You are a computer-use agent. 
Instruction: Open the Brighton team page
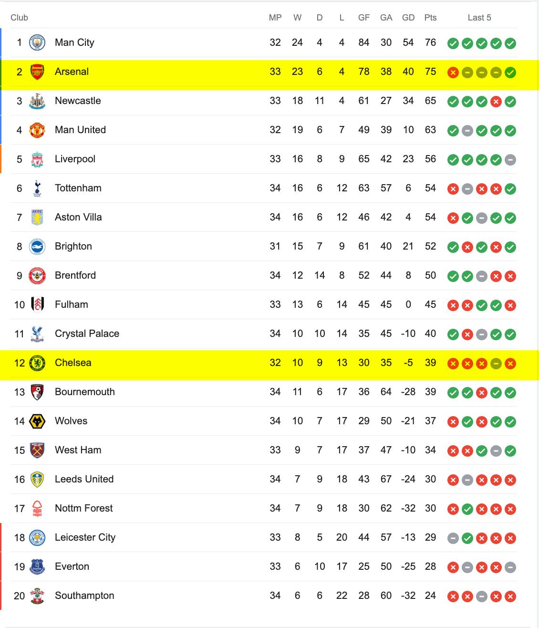click(x=73, y=246)
